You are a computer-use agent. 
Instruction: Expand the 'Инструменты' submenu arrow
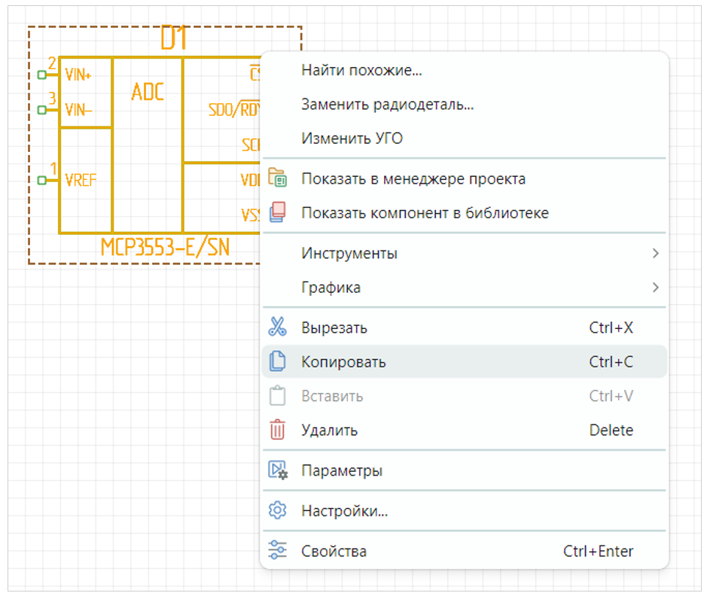click(x=656, y=253)
